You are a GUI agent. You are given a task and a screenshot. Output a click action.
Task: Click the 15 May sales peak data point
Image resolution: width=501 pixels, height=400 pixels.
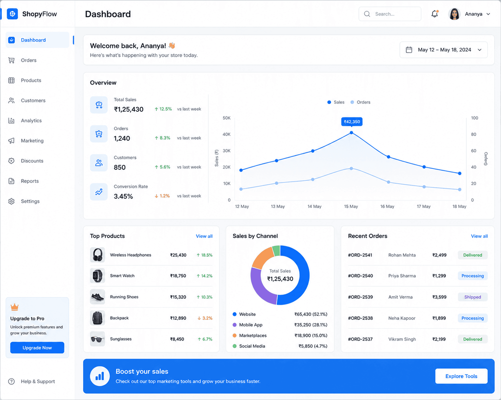click(x=351, y=133)
